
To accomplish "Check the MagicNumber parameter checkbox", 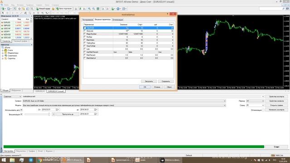I will [x=85, y=34].
